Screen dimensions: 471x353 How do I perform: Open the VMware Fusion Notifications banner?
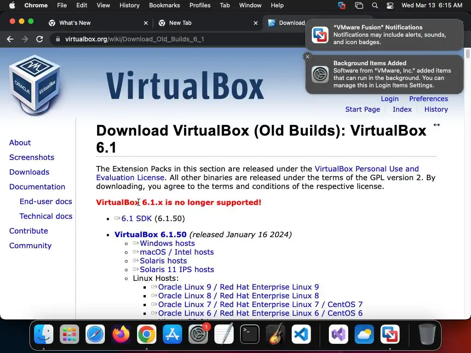click(384, 34)
